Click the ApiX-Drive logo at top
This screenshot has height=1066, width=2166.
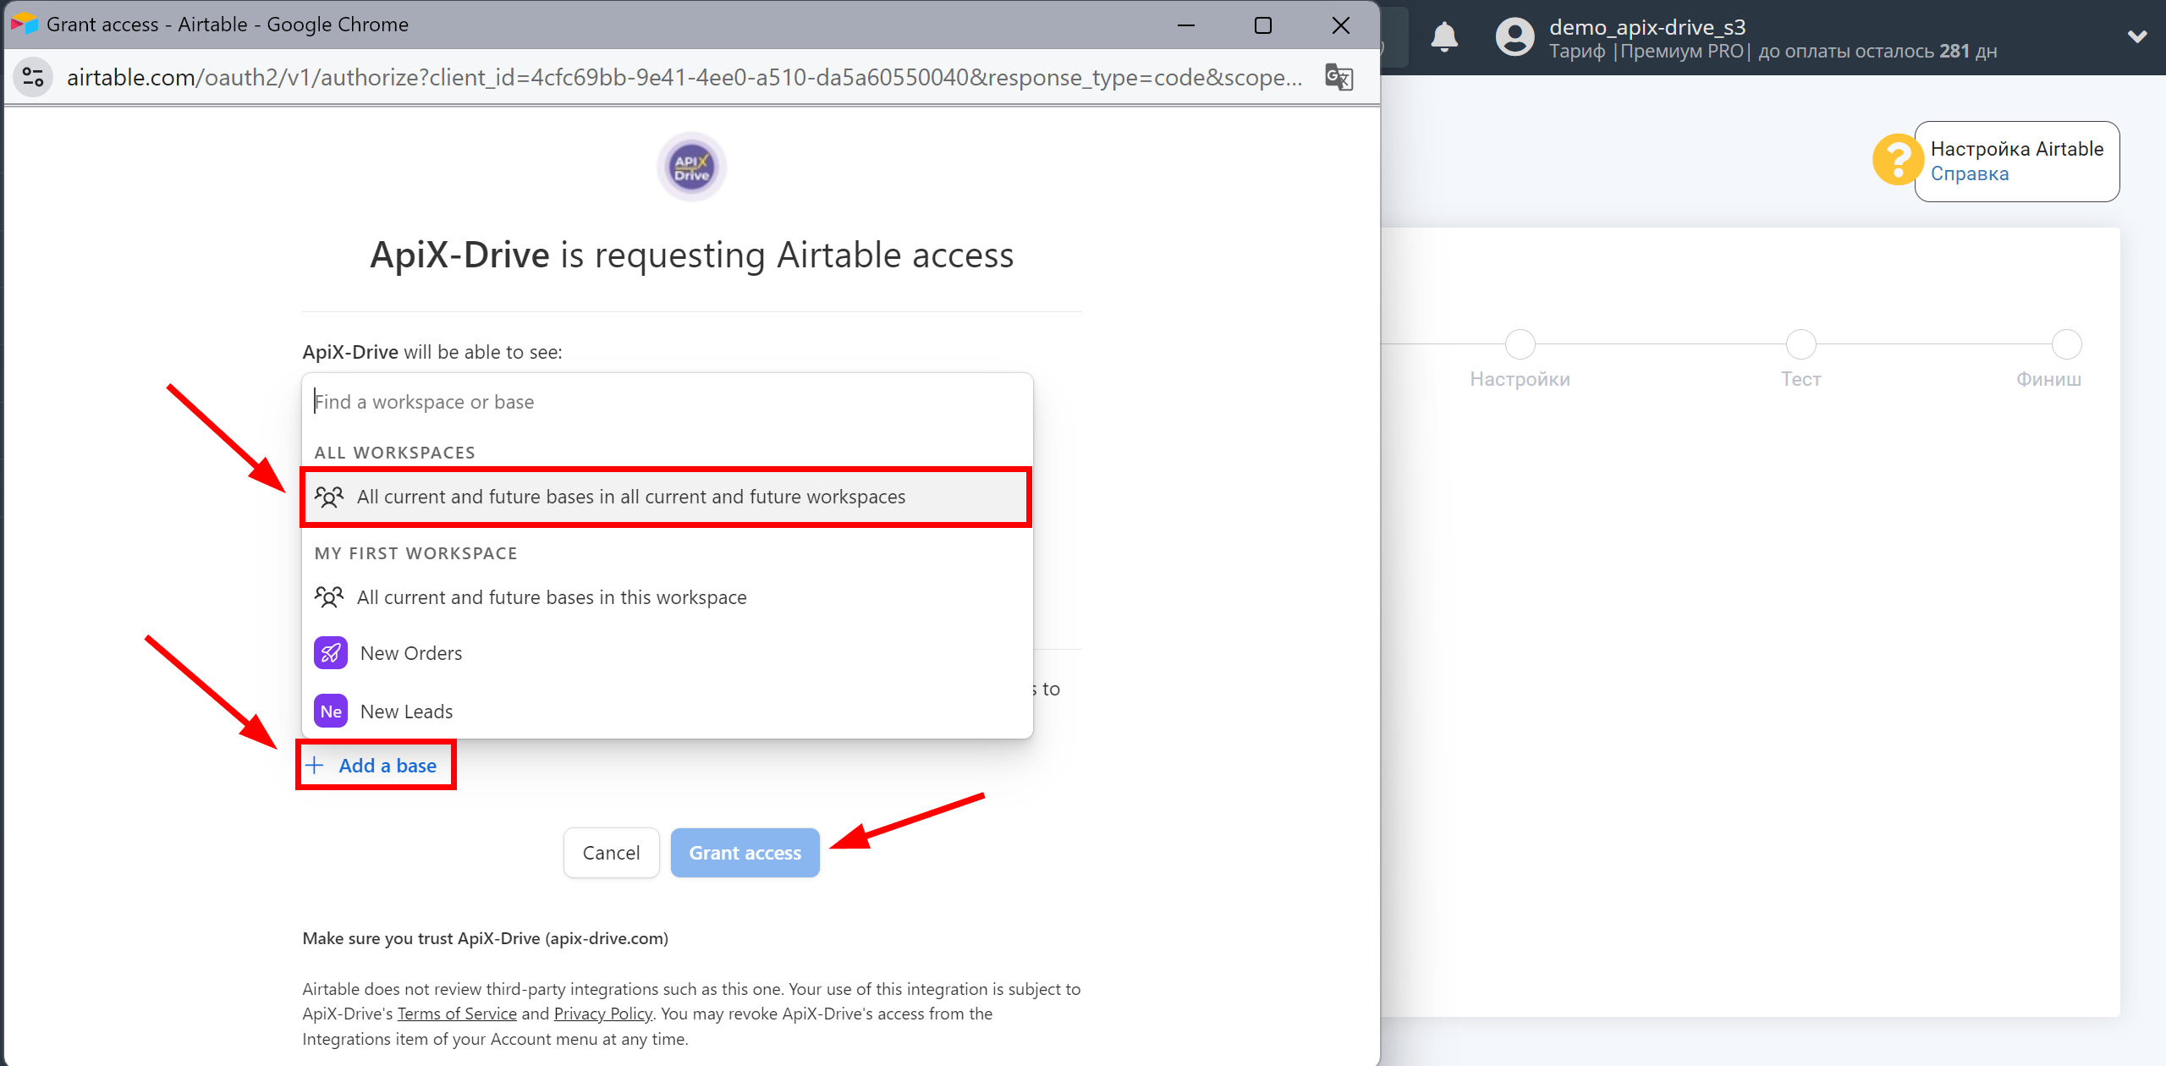(691, 167)
